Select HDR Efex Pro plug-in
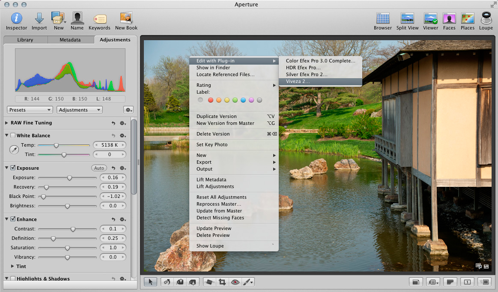Image resolution: width=498 pixels, height=292 pixels. pyautogui.click(x=320, y=68)
